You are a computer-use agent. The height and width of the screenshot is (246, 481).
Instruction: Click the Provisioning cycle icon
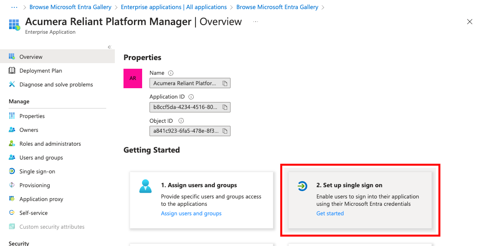[x=12, y=185]
